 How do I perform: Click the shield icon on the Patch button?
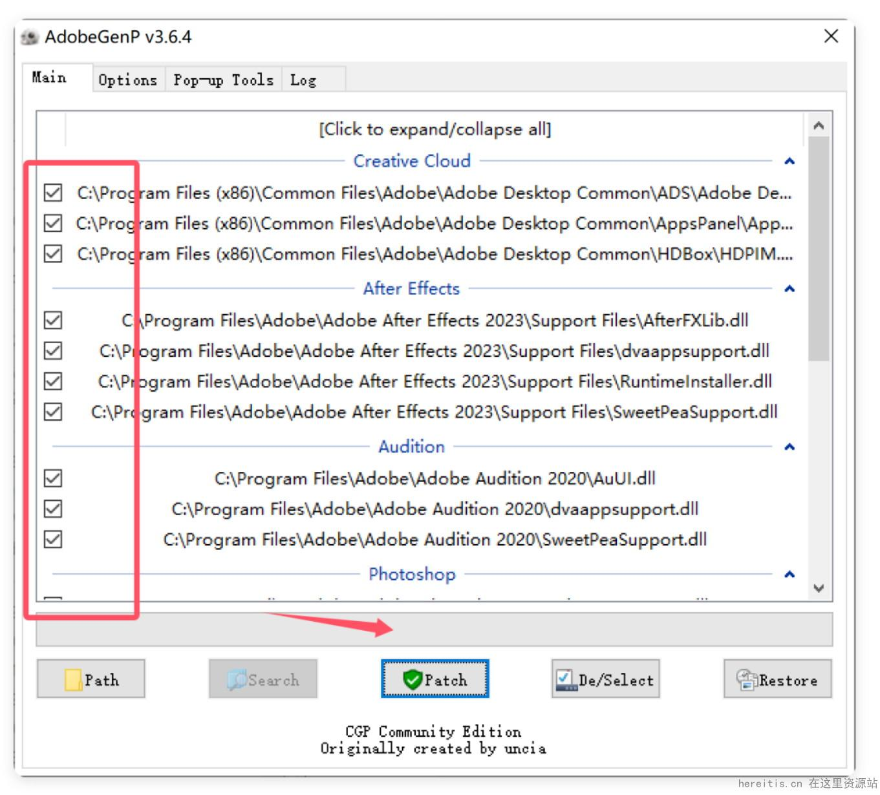pos(412,679)
